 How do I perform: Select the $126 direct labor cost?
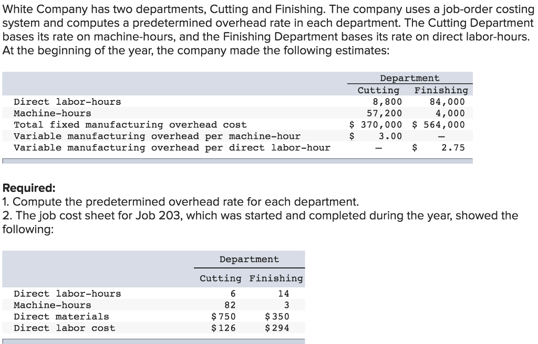coord(223,328)
